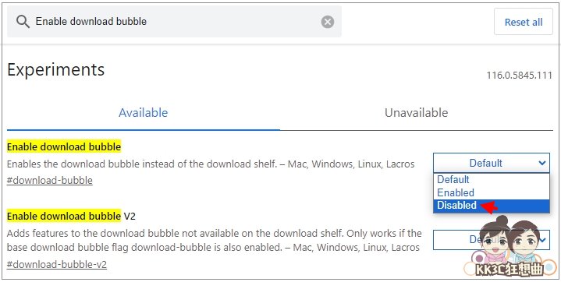The image size is (561, 282).
Task: Click the Enable download bubble V2 title
Action: [x=71, y=216]
